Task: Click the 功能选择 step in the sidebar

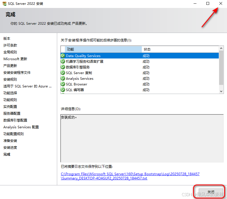Action: coord(10,93)
